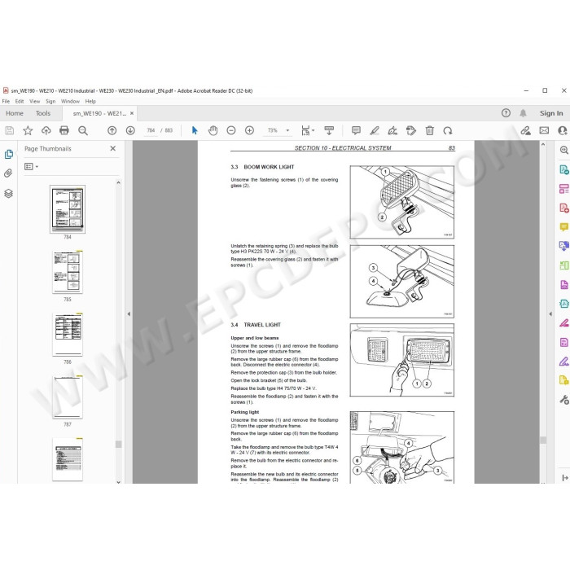
Task: Click the Sign document pen icon
Action: pyautogui.click(x=392, y=130)
